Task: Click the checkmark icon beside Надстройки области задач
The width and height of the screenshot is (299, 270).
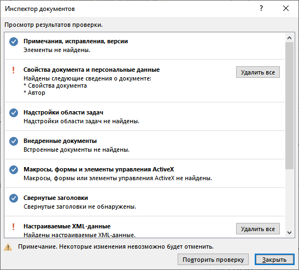Action: click(x=14, y=113)
